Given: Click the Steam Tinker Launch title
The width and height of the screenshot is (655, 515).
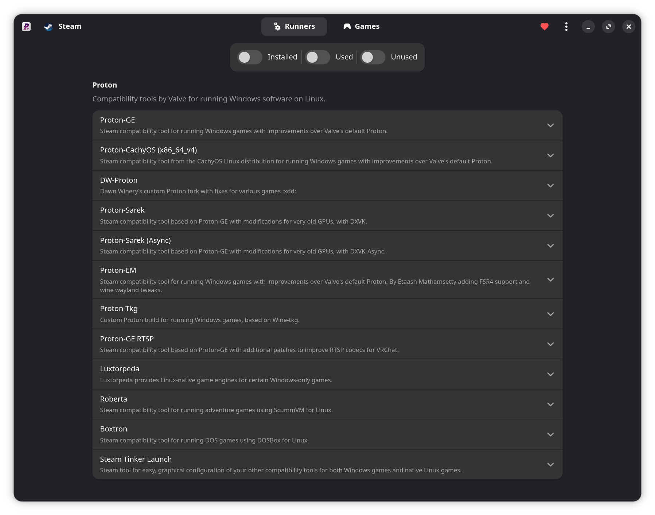Looking at the screenshot, I should click(136, 459).
